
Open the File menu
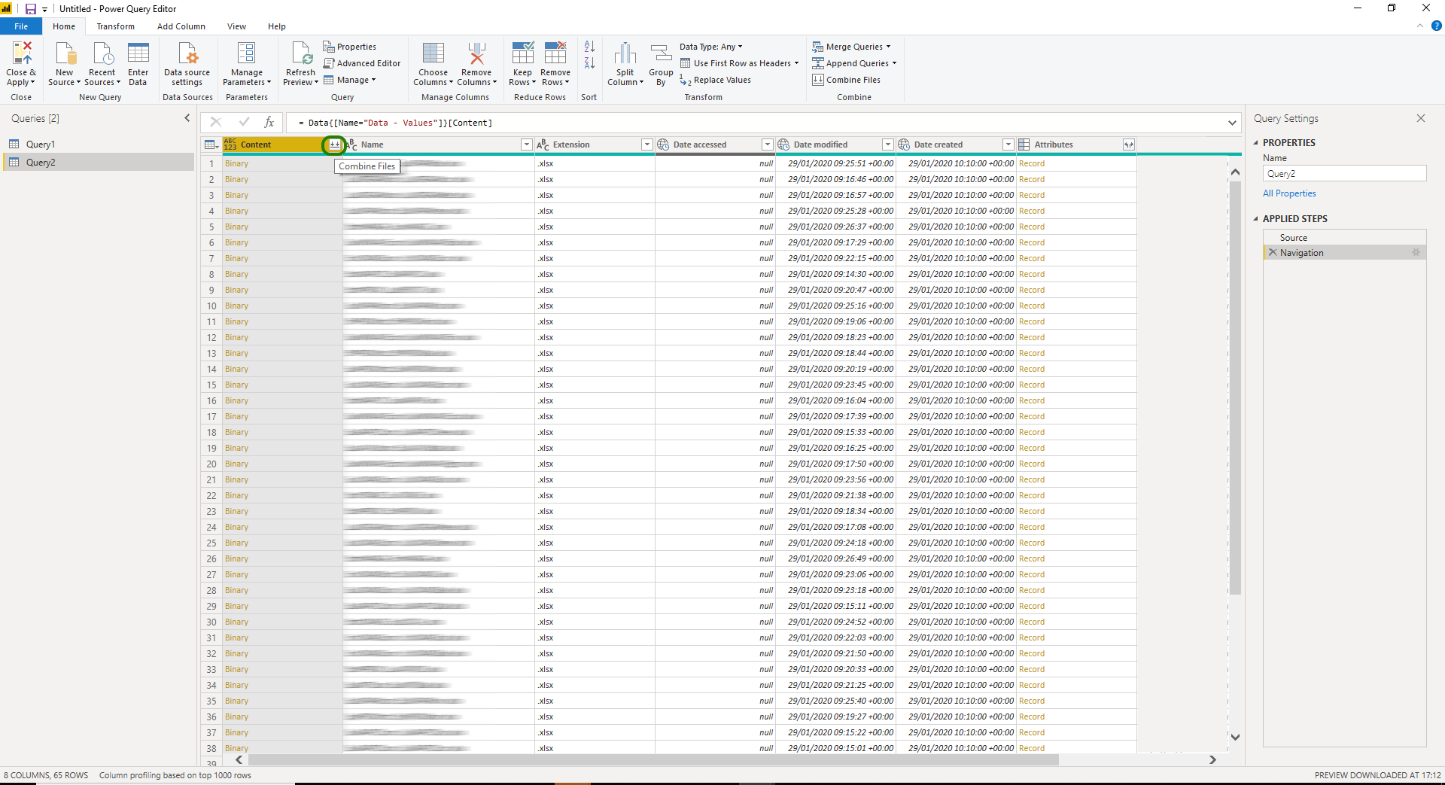[21, 26]
